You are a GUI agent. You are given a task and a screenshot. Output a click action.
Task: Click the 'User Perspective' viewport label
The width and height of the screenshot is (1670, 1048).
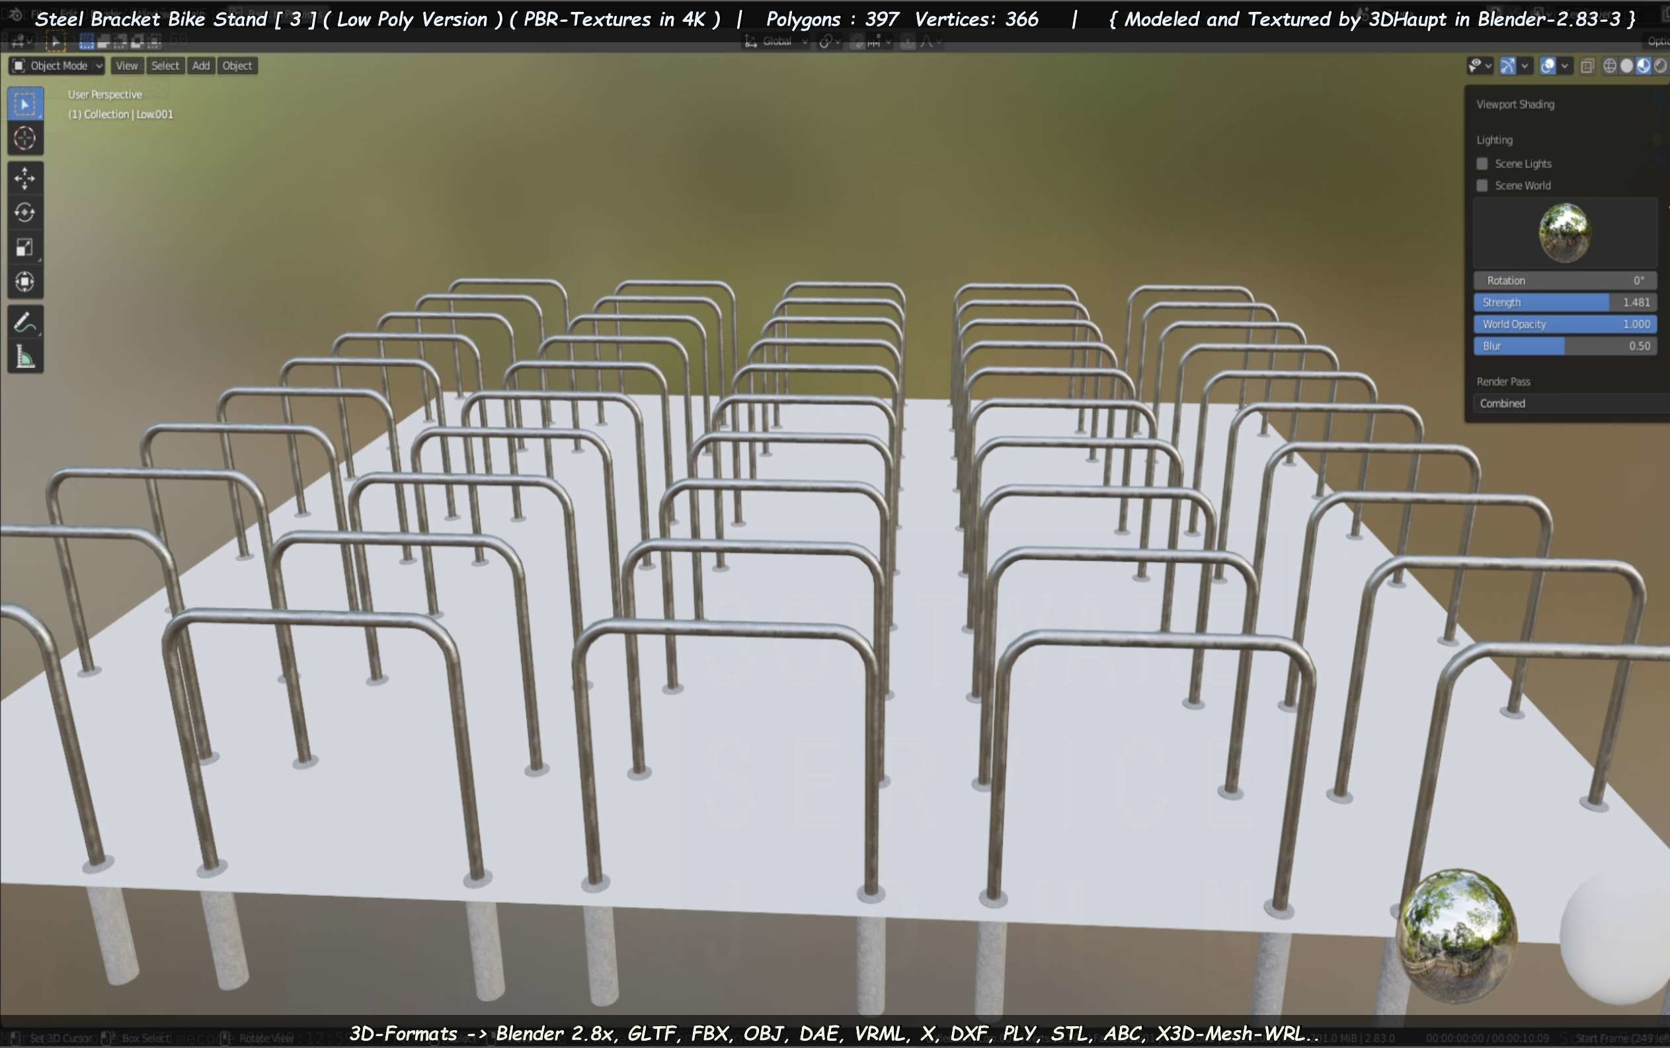click(x=104, y=94)
